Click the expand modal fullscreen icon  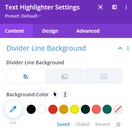pos(100,7)
